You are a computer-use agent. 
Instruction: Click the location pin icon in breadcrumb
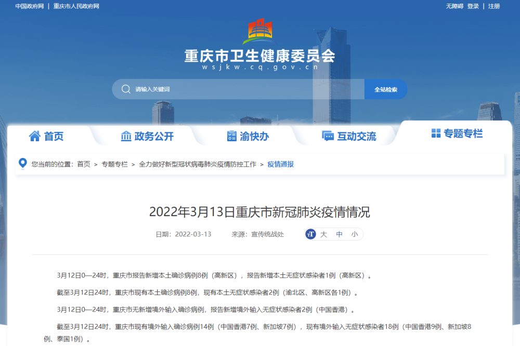[x=22, y=164]
